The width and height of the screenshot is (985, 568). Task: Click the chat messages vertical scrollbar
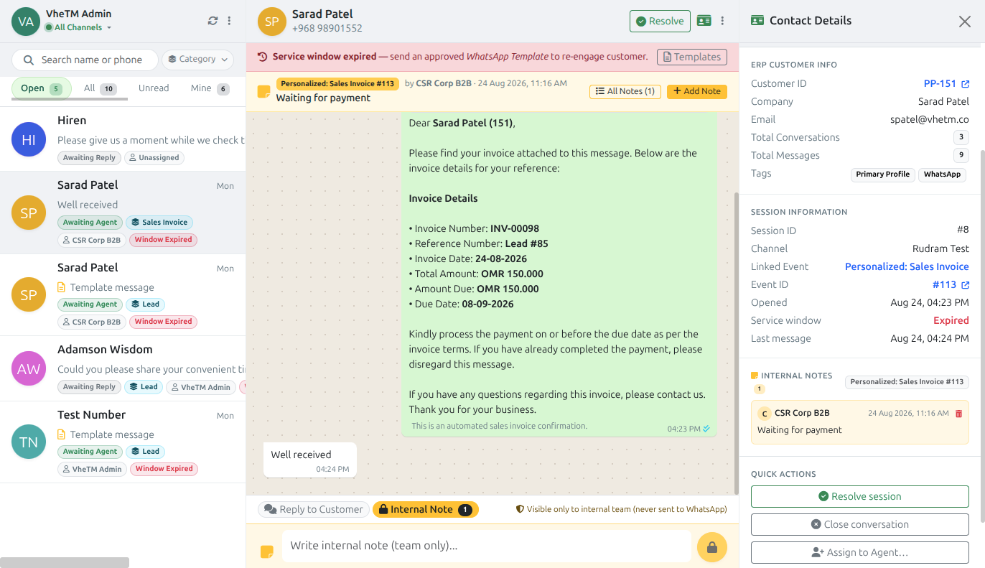pos(735,343)
